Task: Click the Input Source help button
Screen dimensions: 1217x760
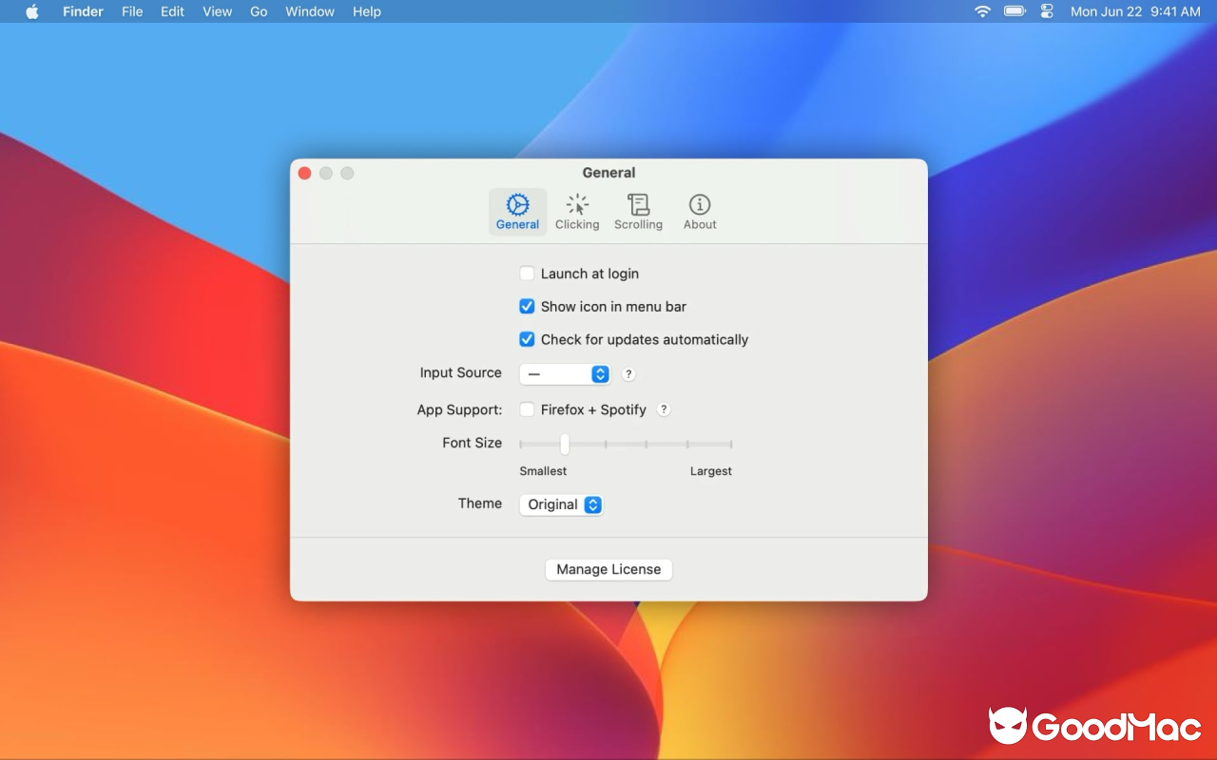Action: (x=628, y=374)
